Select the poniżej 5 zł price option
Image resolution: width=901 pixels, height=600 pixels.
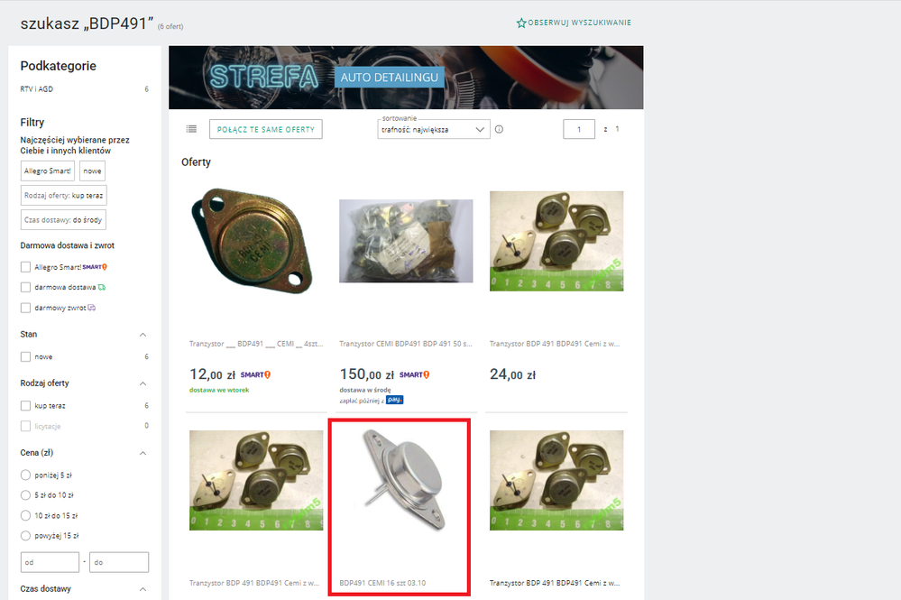coord(25,475)
